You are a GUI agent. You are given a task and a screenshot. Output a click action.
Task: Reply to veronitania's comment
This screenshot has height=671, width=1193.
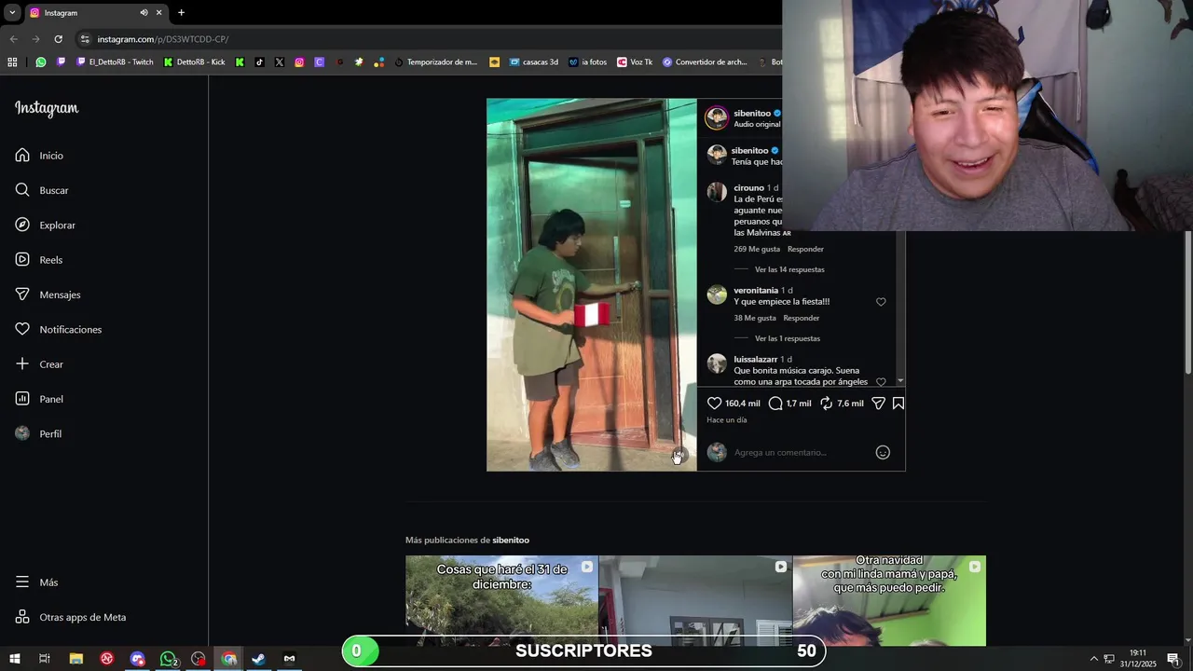point(802,318)
